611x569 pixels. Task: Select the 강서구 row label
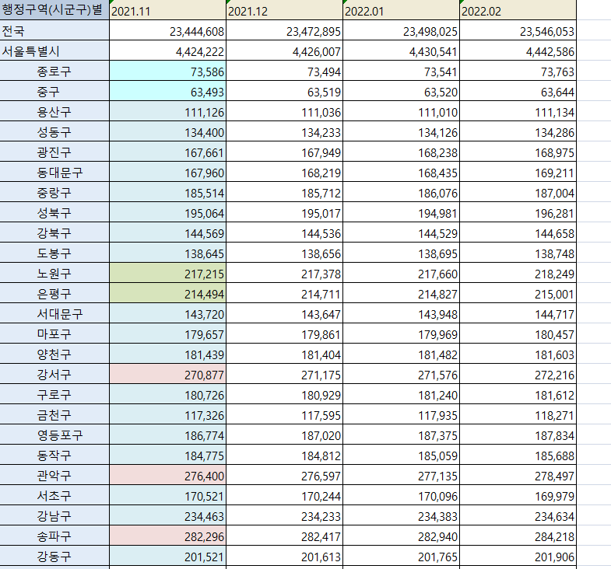(54, 374)
